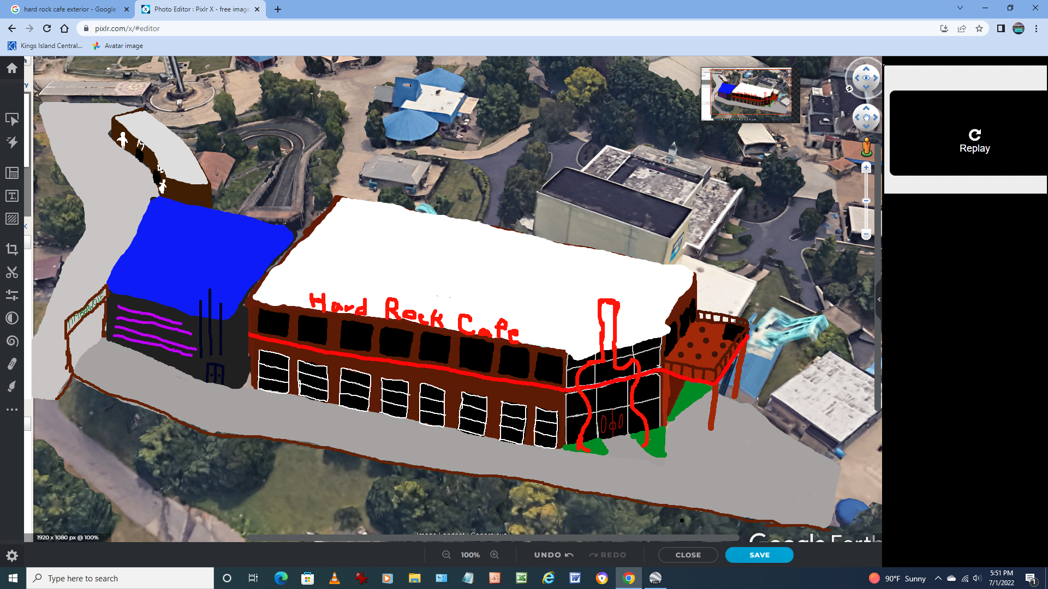The image size is (1048, 589).
Task: Toggle the browser side panel
Action: coord(1001,28)
